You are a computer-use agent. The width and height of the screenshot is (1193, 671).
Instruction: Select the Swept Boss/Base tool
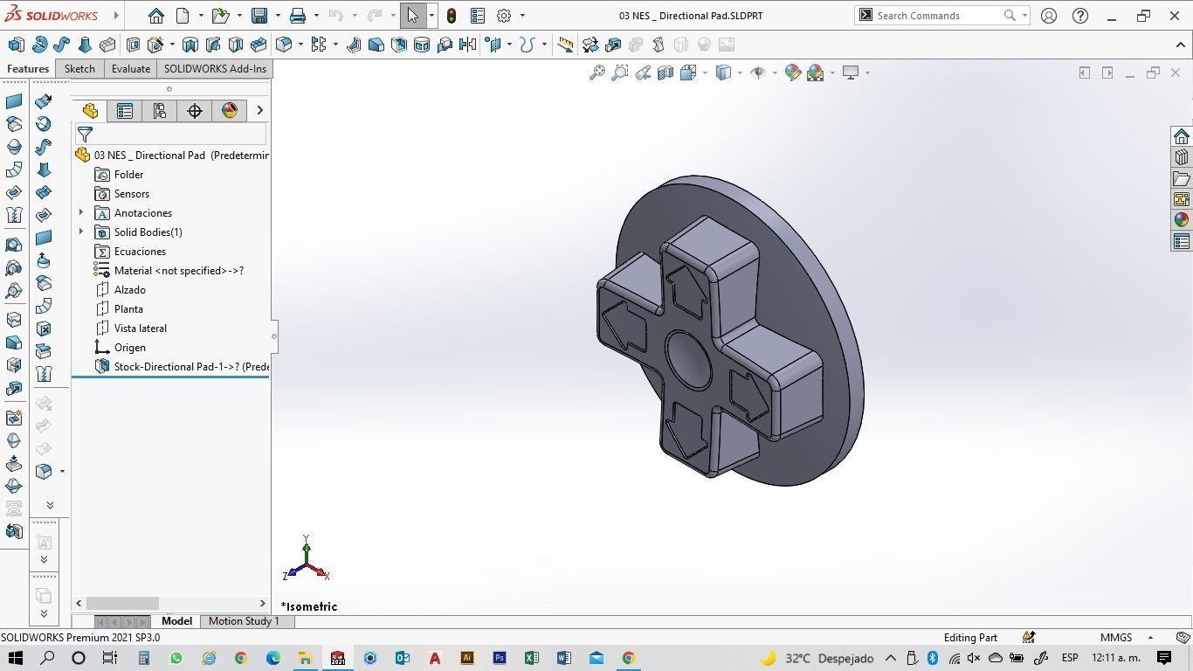(62, 45)
